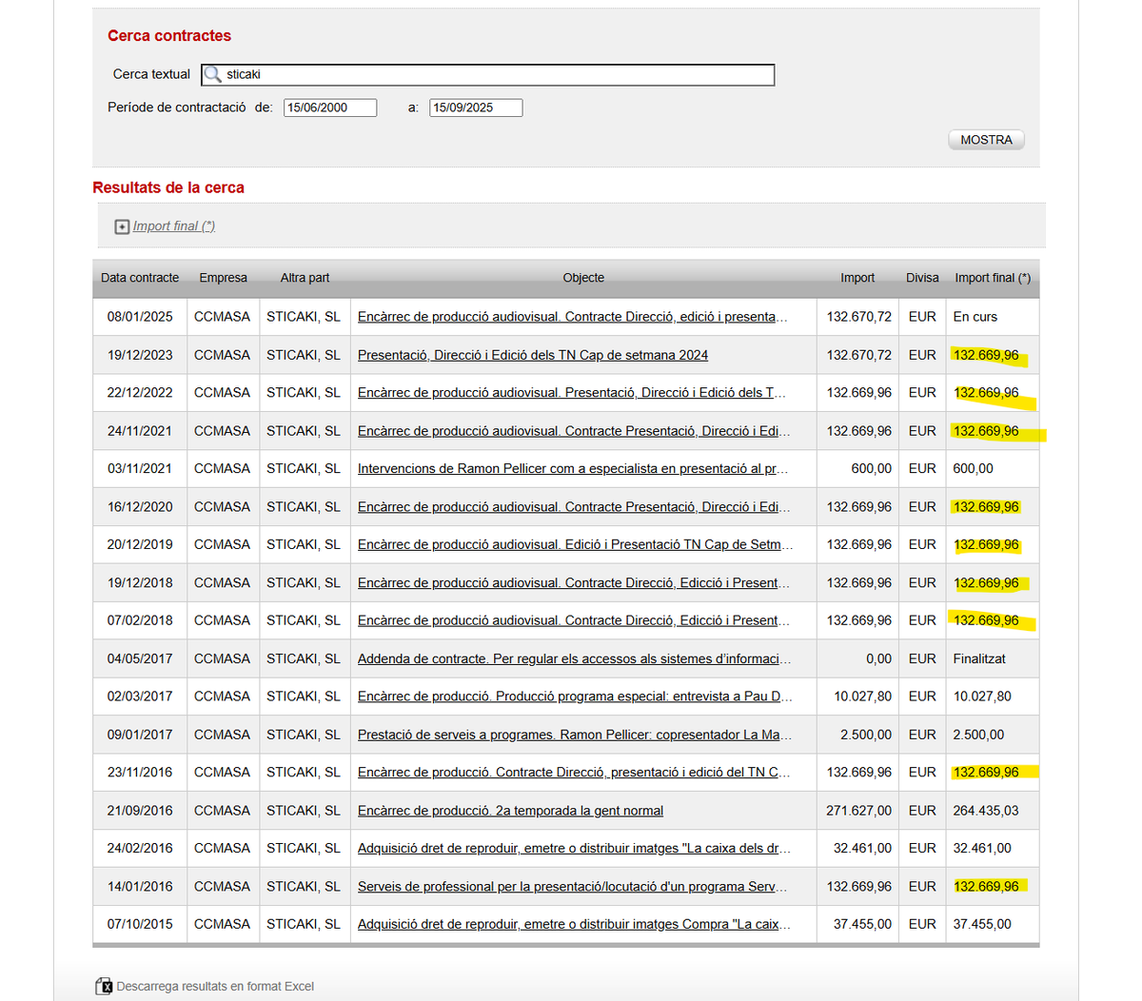This screenshot has height=1001, width=1142.
Task: Click date cell 21/09/2016
Action: [x=140, y=811]
